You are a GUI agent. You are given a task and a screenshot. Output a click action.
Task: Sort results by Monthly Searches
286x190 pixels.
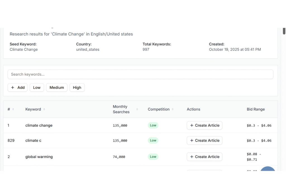pos(121,109)
